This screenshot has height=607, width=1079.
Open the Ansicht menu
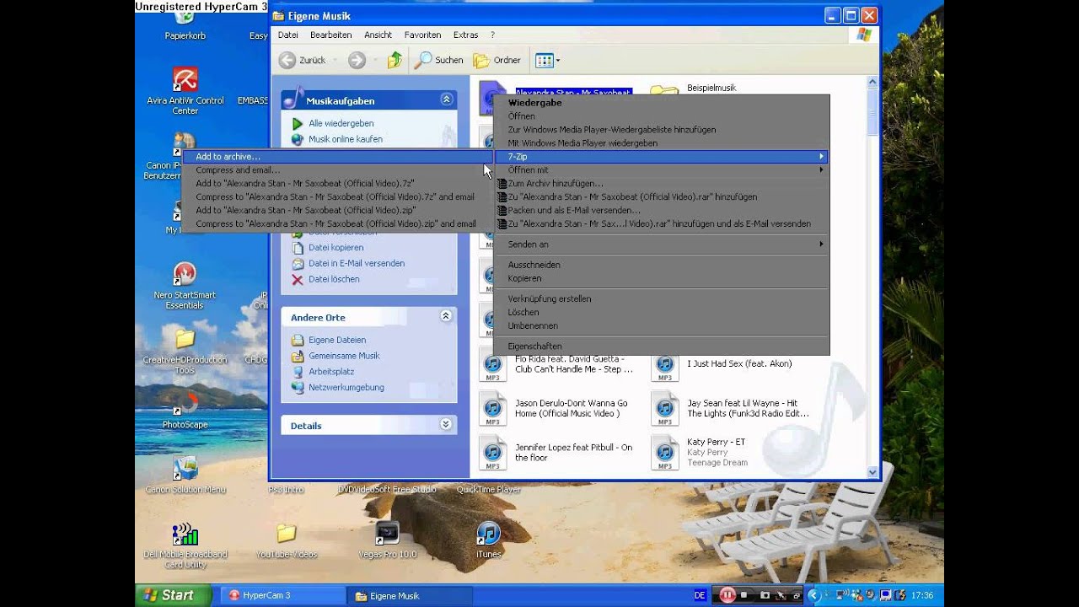[x=378, y=35]
